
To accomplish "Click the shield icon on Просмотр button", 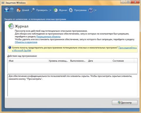I will click(119, 102).
